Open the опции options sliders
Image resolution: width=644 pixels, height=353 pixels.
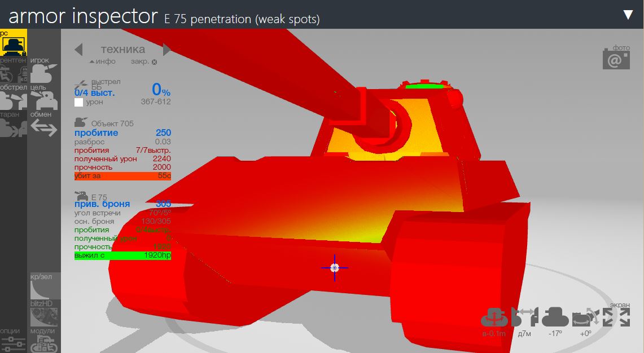coord(14,340)
